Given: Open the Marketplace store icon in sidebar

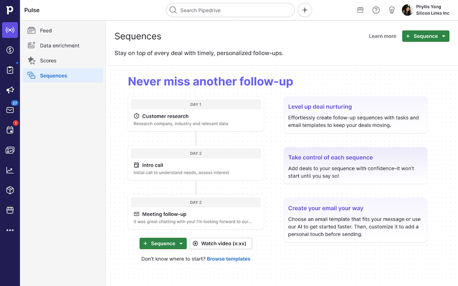Looking at the screenshot, I should pyautogui.click(x=10, y=210).
